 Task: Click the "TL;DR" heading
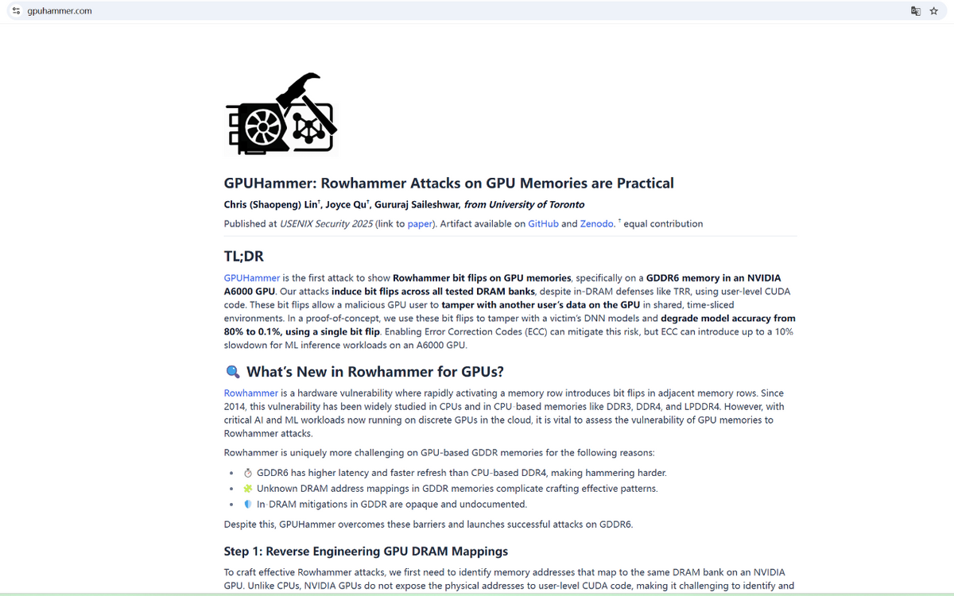pos(244,257)
